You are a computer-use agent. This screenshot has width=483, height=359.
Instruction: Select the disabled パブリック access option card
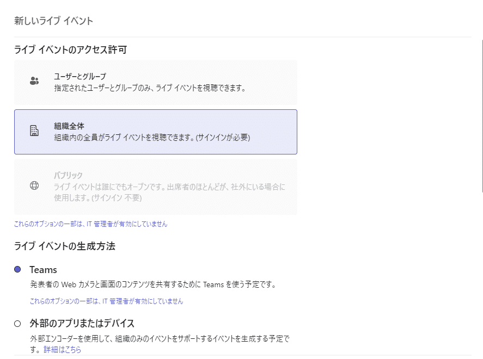[156, 187]
